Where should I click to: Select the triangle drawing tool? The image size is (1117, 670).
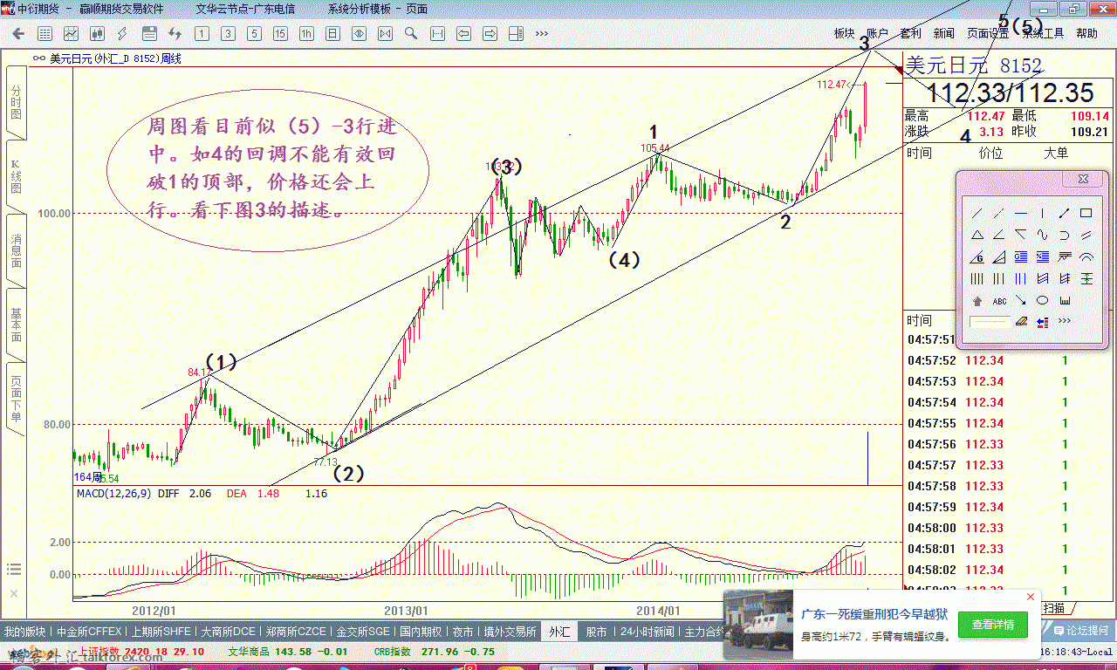[x=977, y=235]
